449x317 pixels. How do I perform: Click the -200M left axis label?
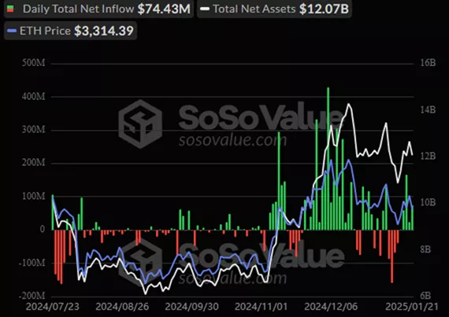32,296
